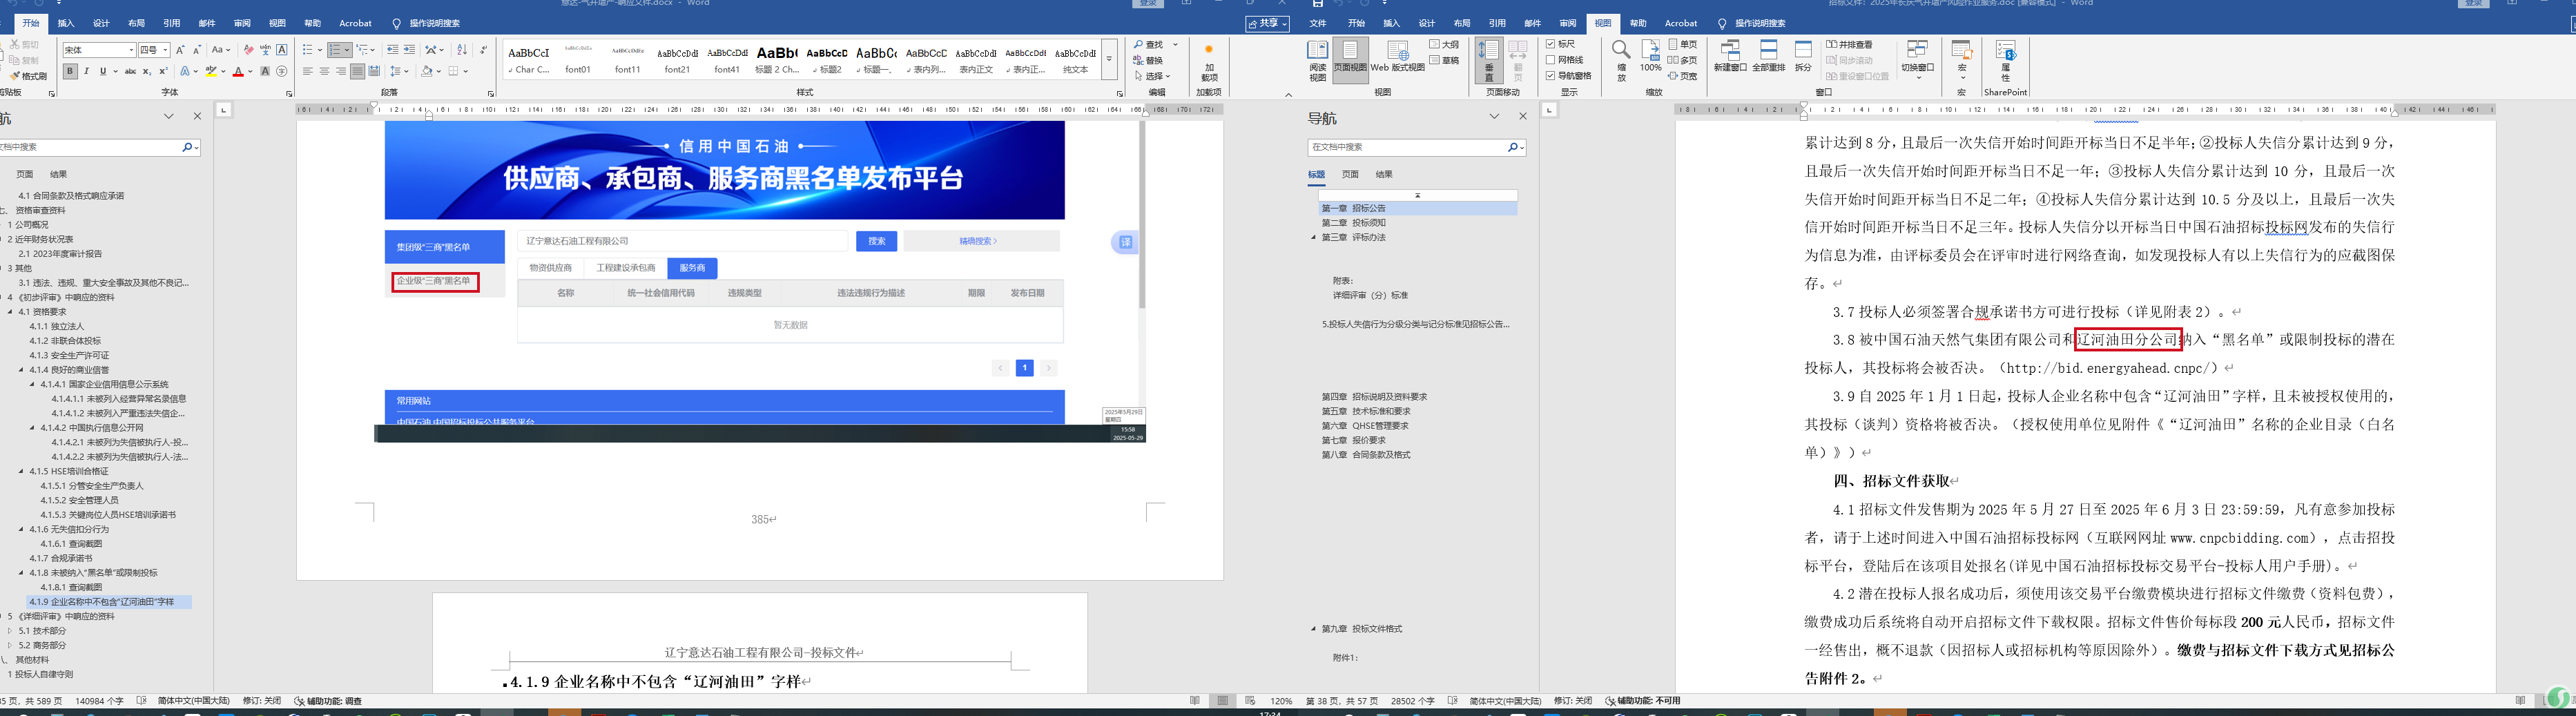Go to 4.1.7 合规承诺书 in left navigation
Image resolution: width=2576 pixels, height=716 pixels.
(x=61, y=559)
